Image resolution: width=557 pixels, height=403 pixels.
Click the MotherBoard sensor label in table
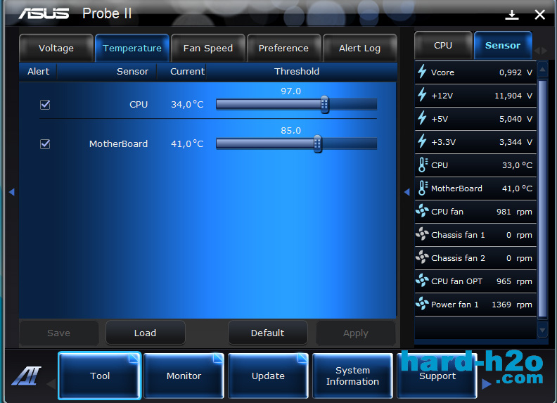coord(118,143)
